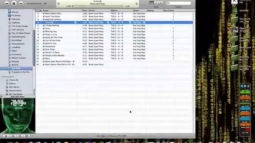Switch to grid view in View control

click(156, 3)
